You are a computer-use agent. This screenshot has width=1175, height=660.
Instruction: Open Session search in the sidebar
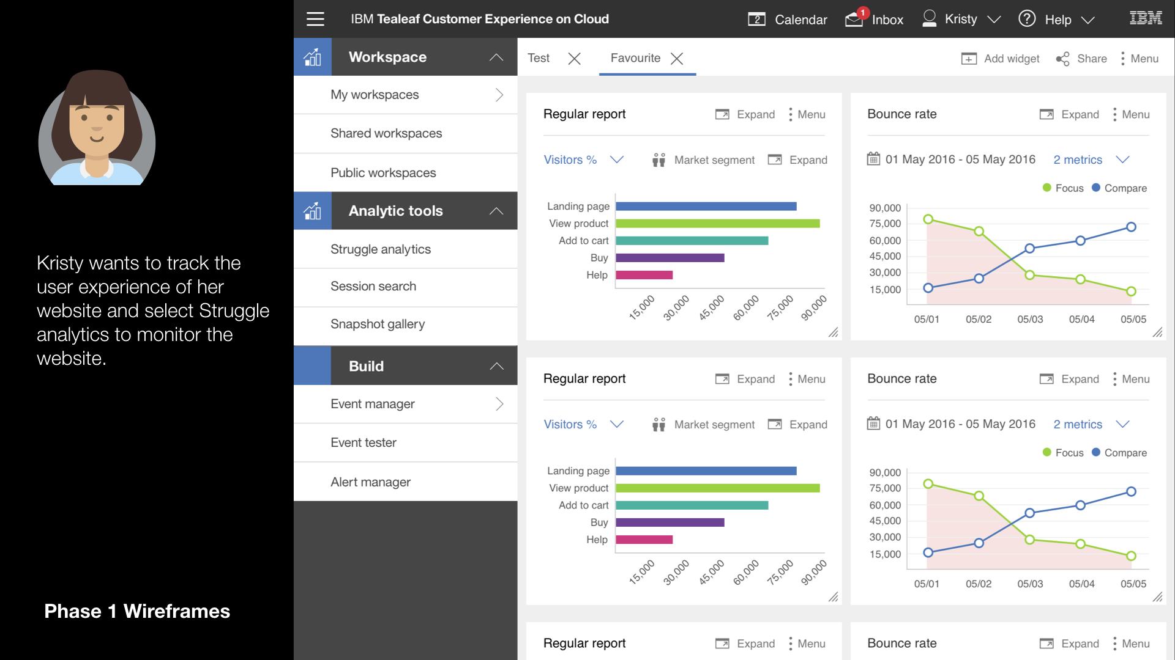click(373, 287)
